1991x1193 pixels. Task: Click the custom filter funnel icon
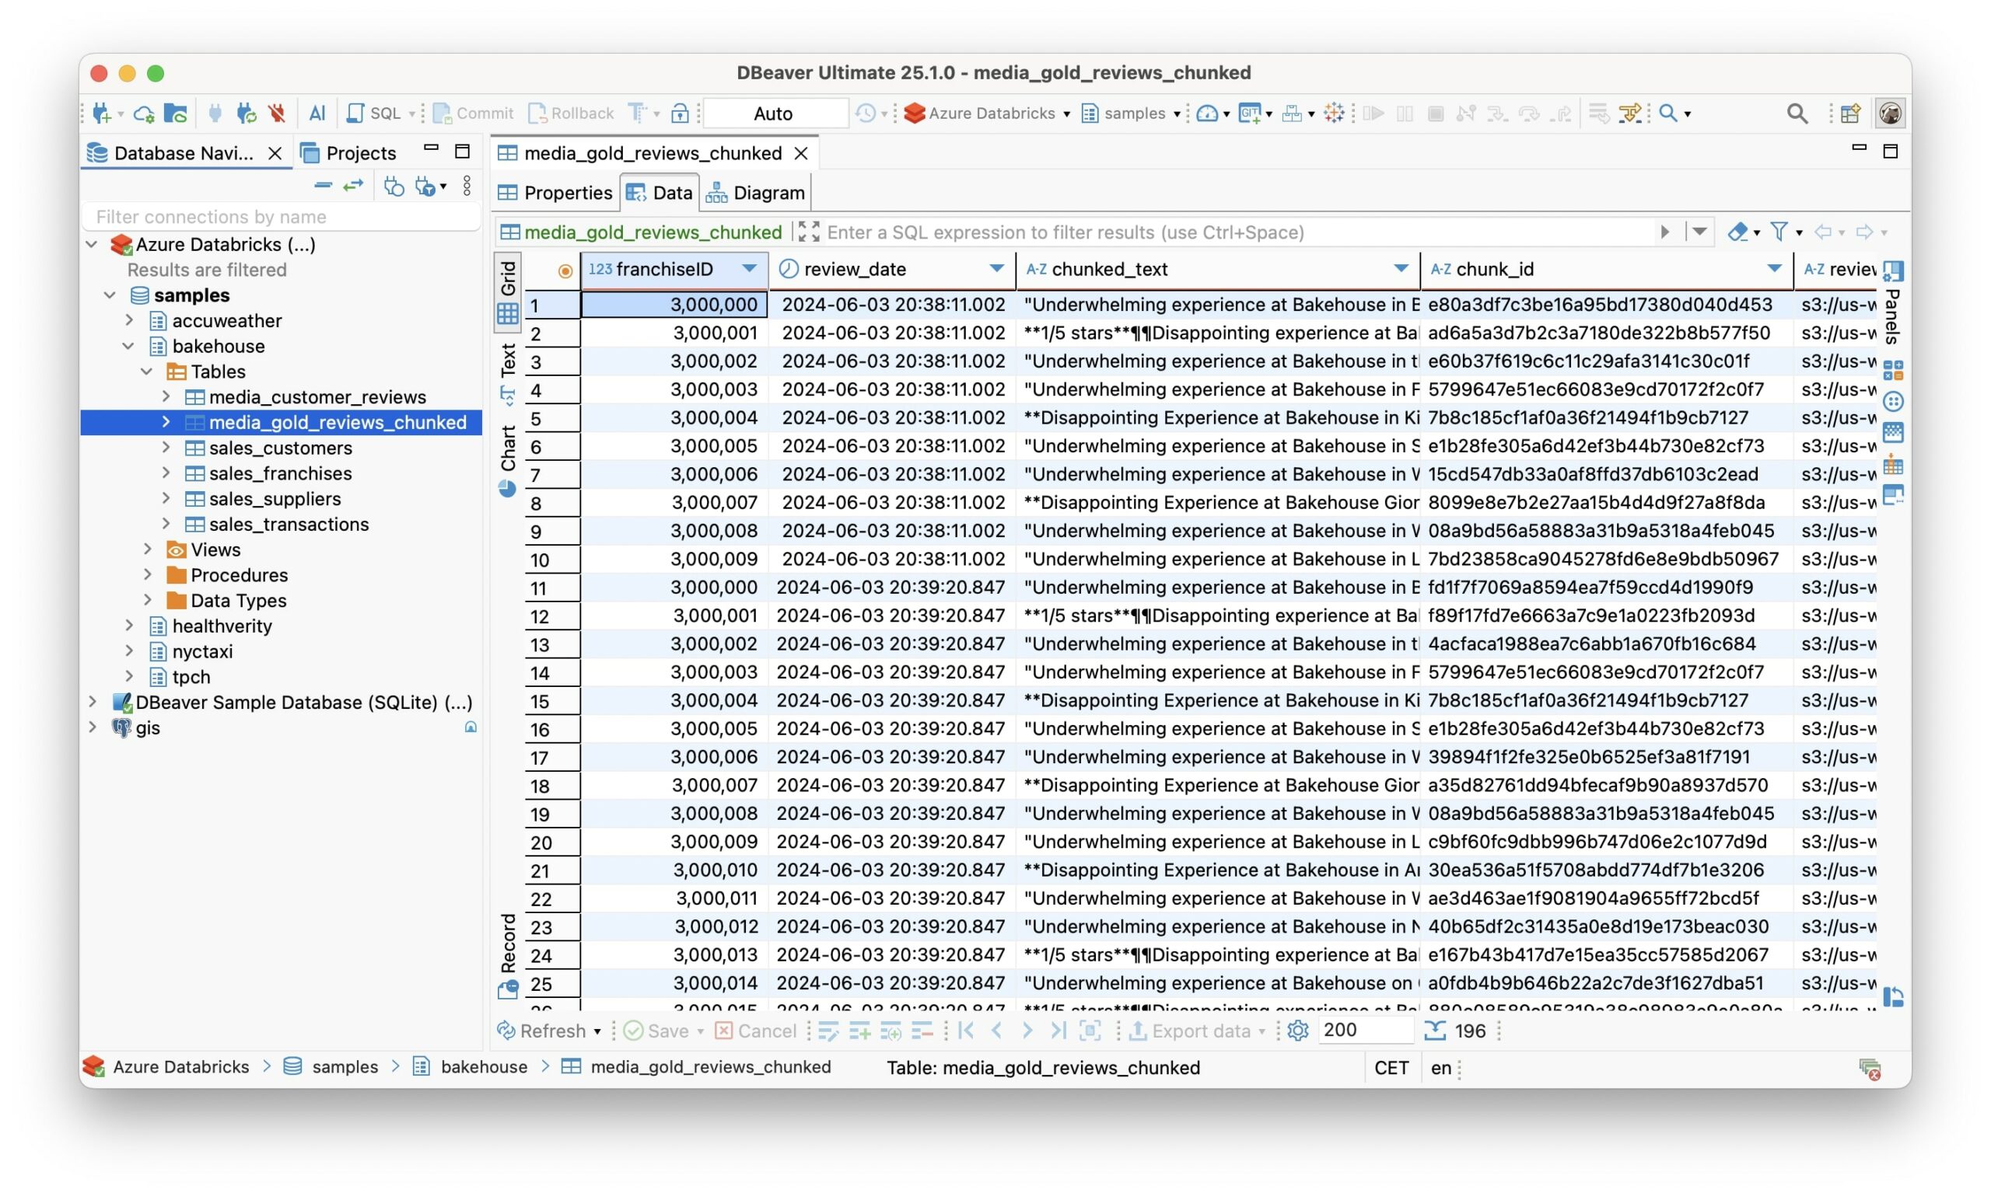click(x=1779, y=232)
